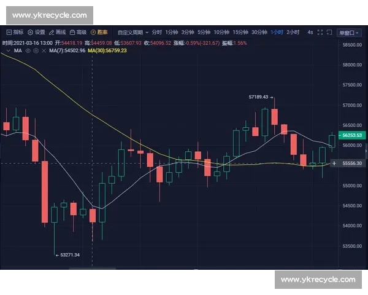
Task: Switch to the 15分钟 timeframe
Action: click(240, 32)
